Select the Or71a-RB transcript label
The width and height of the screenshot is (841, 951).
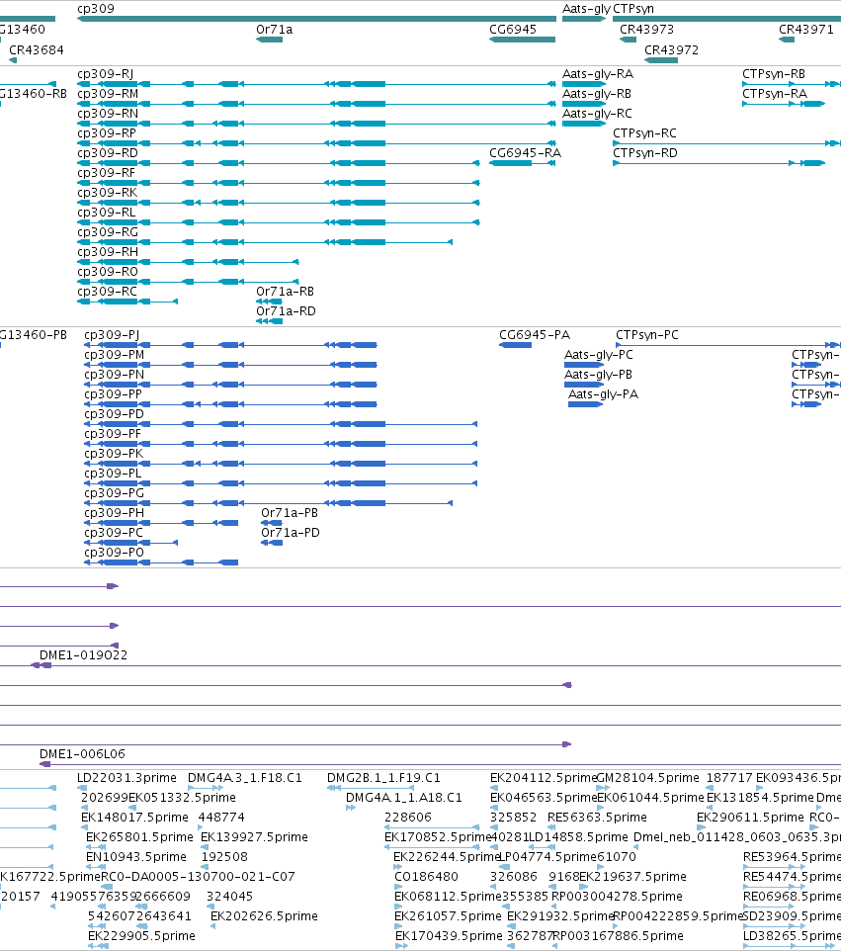click(x=285, y=291)
